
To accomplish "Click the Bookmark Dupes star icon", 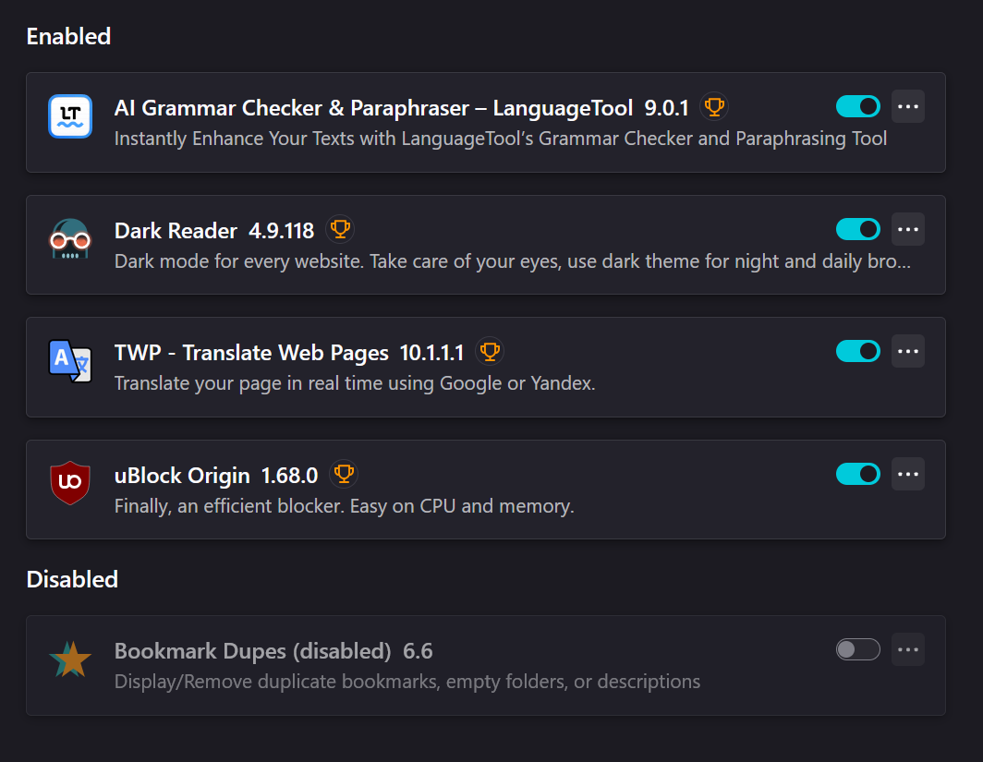I will [x=70, y=659].
